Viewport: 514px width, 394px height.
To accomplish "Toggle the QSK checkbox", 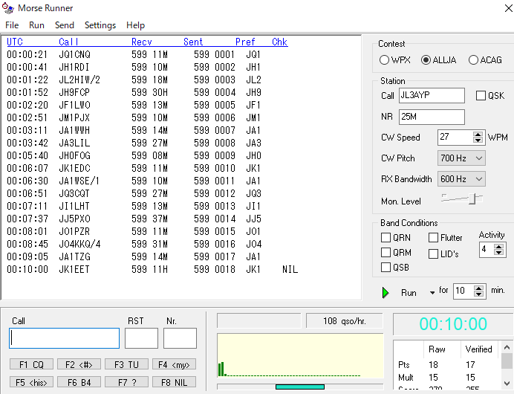I will coord(481,96).
